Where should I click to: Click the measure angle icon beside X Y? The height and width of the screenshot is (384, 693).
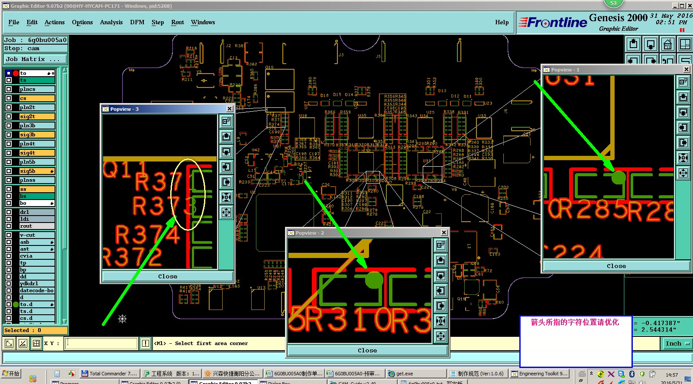pos(23,344)
